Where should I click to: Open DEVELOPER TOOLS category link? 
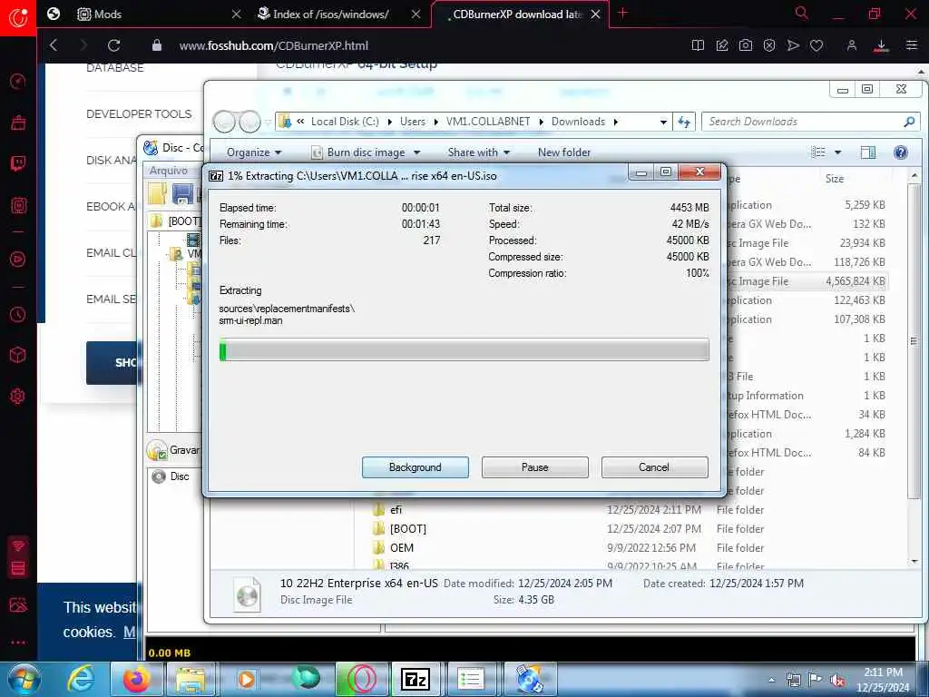point(139,113)
